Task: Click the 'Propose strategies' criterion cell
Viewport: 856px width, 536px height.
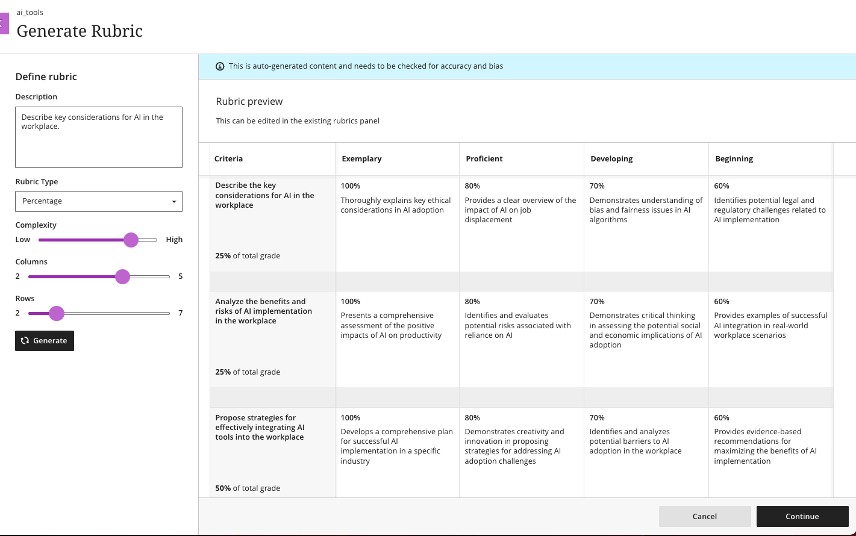Action: click(260, 428)
